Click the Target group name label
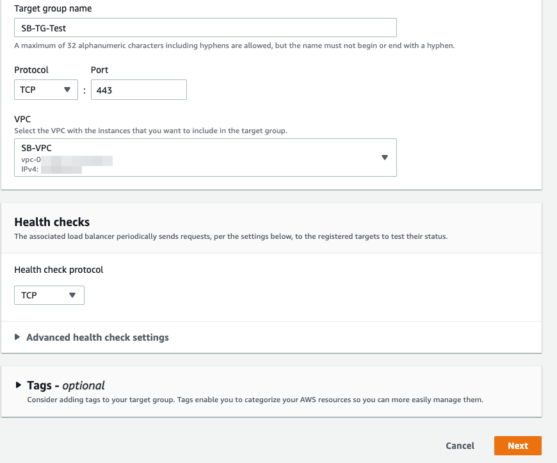Screen dimensions: 557x463 (52, 9)
